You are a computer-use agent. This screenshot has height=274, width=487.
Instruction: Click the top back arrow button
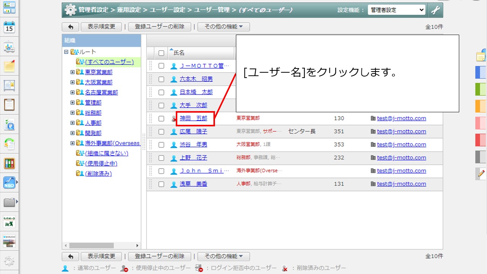coord(70,27)
